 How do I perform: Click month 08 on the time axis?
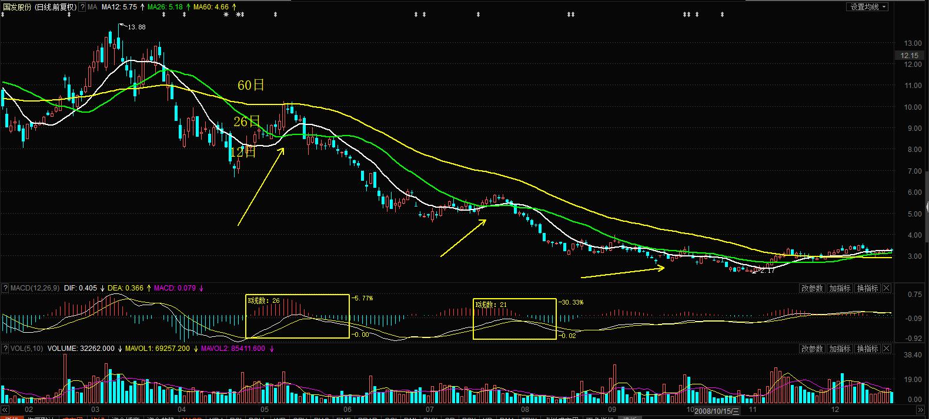pyautogui.click(x=524, y=410)
